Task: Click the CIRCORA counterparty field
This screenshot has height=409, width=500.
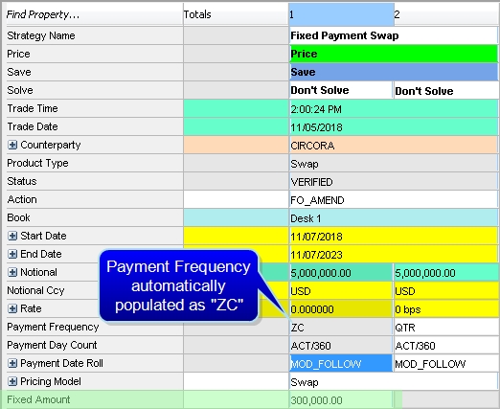Action: (394, 146)
